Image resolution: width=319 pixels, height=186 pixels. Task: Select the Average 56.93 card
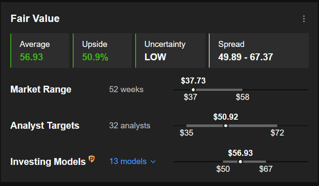click(x=40, y=50)
